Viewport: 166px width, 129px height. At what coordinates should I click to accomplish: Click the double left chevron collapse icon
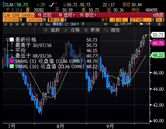click(106, 24)
